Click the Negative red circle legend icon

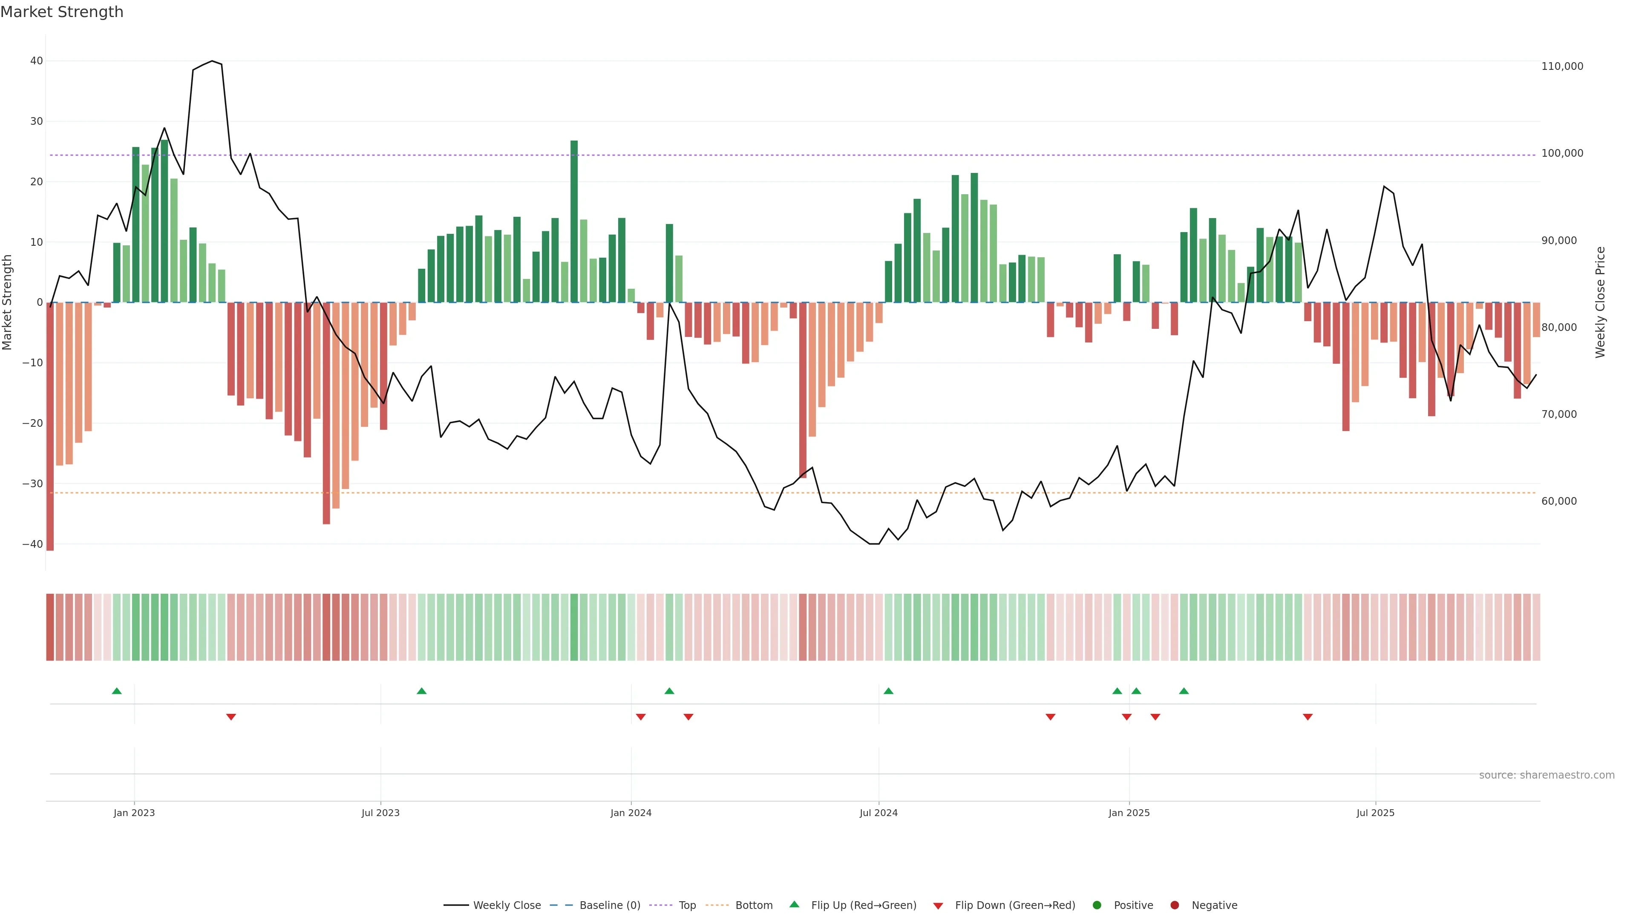[x=1174, y=906]
